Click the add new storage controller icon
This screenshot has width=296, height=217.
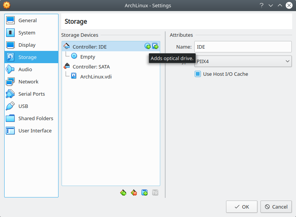coord(123,193)
